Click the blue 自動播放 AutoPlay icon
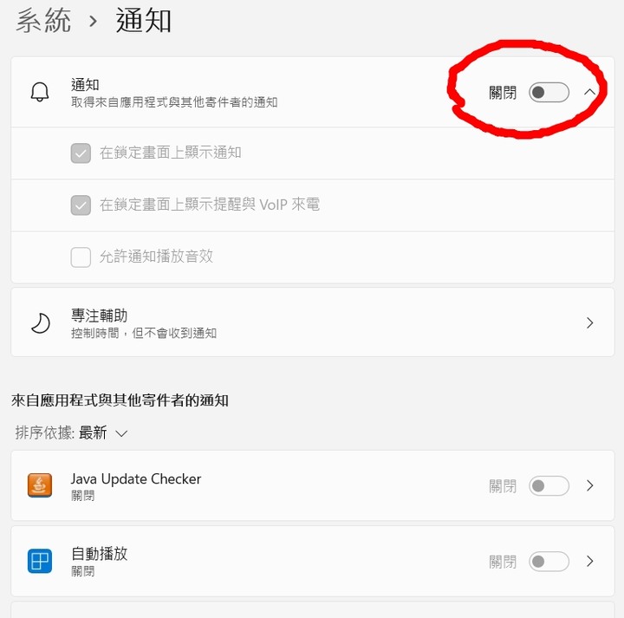624x618 pixels. [x=40, y=561]
